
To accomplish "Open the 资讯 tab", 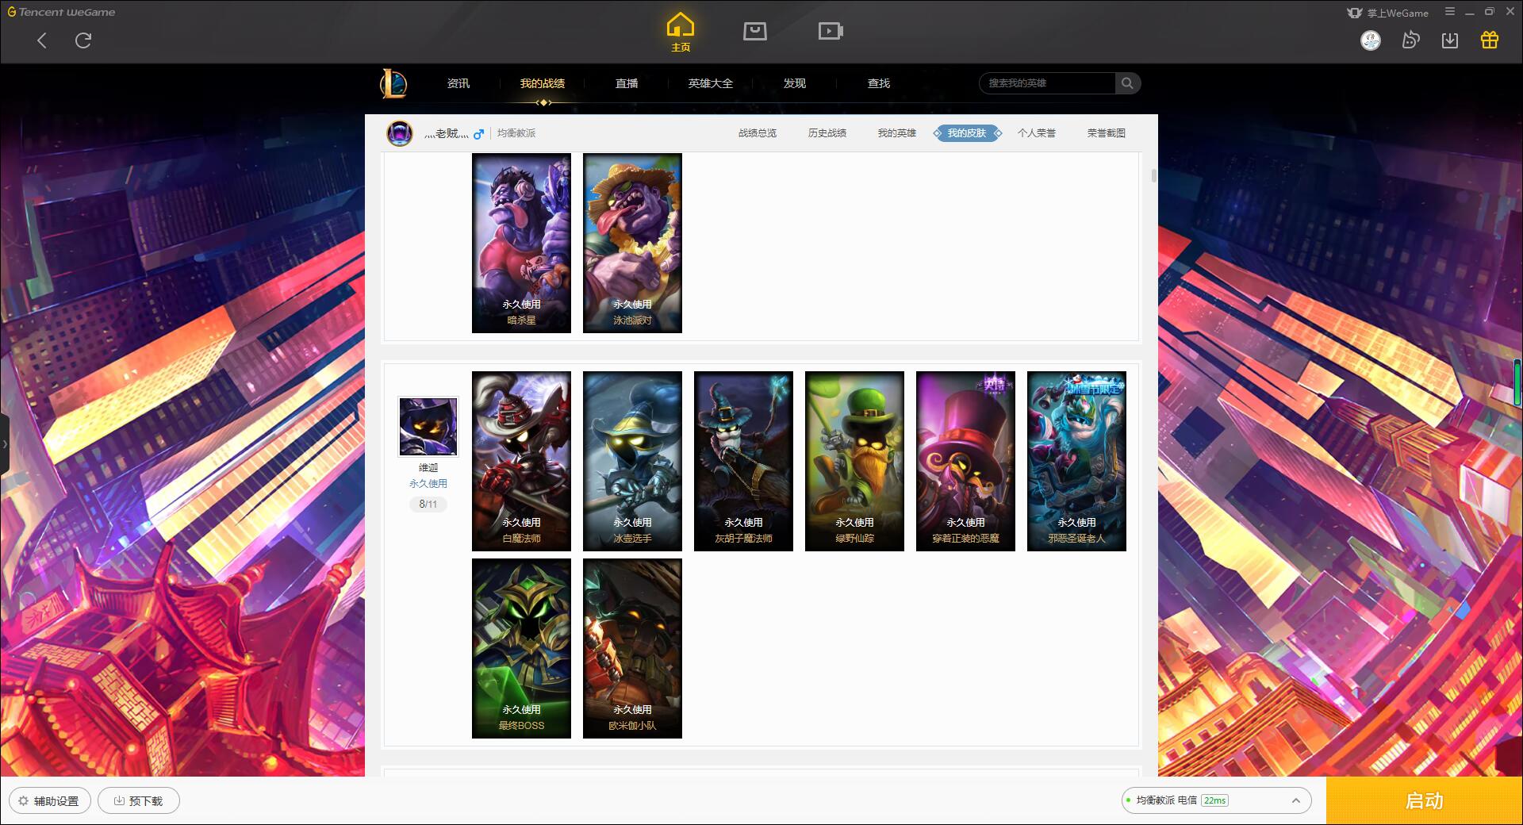I will tap(458, 83).
